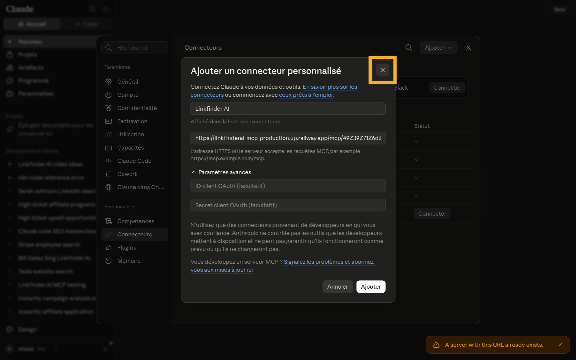
Task: Click the search icon in Connecteurs header
Action: 409,48
